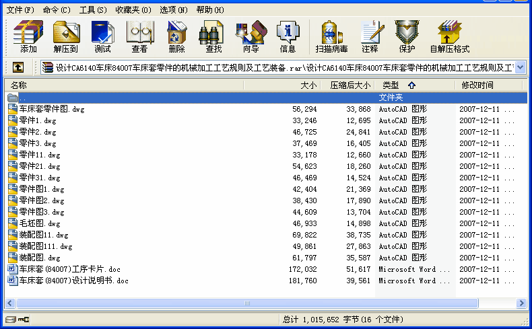
Task: Click size value 172,032
Action: click(x=302, y=269)
